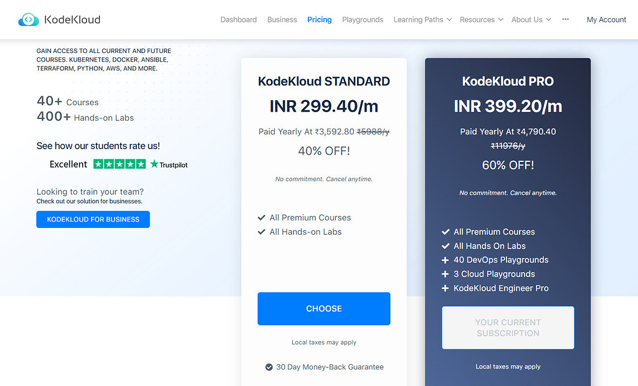The image size is (638, 386).
Task: Click the Trustpilot green star rating
Action: (119, 164)
